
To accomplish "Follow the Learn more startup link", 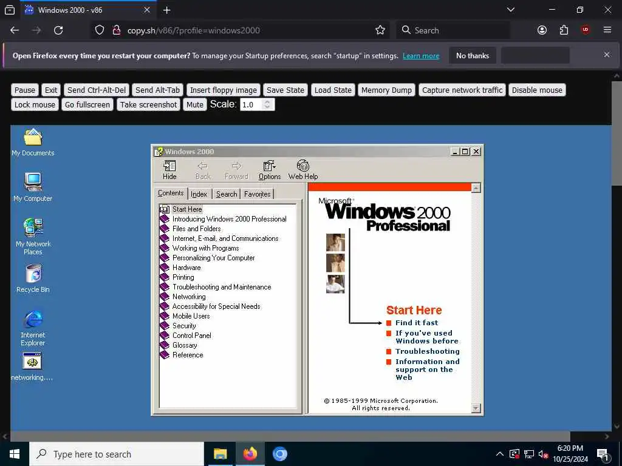I will (421, 56).
